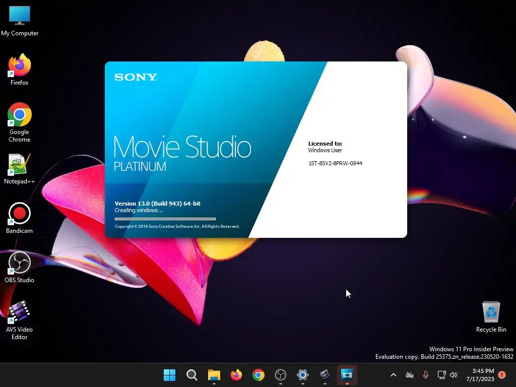The height and width of the screenshot is (387, 516).
Task: Click AVS Video Editor taskbar icon
Action: coord(325,375)
